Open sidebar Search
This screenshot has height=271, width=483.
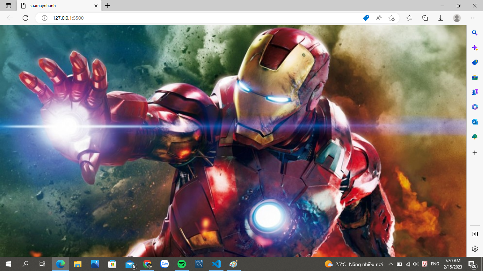tap(475, 33)
